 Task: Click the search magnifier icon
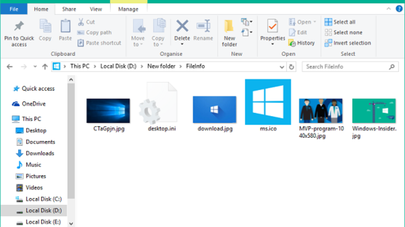tap(391, 67)
